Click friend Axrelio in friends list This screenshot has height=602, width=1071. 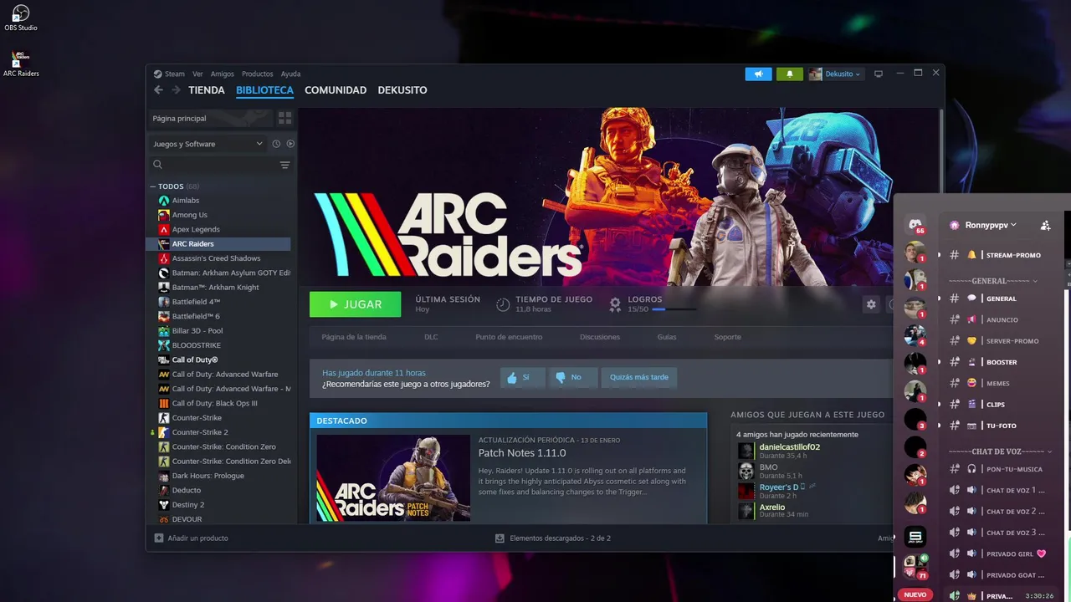point(772,507)
